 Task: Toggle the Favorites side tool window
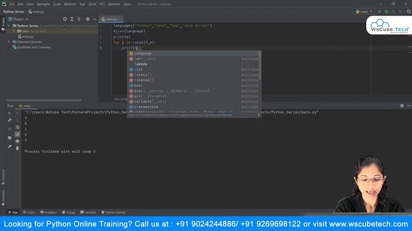coord(3,198)
